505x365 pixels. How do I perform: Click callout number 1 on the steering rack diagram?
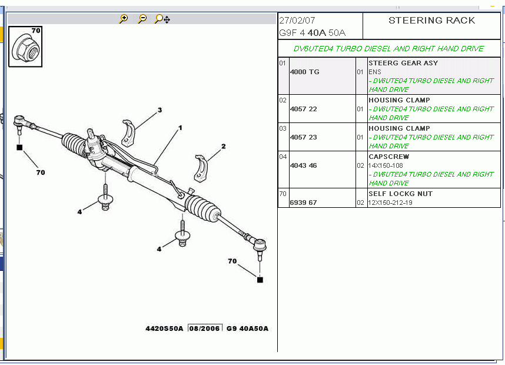(180, 128)
